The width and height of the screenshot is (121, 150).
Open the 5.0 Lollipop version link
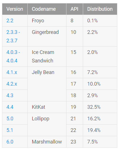click(x=10, y=119)
